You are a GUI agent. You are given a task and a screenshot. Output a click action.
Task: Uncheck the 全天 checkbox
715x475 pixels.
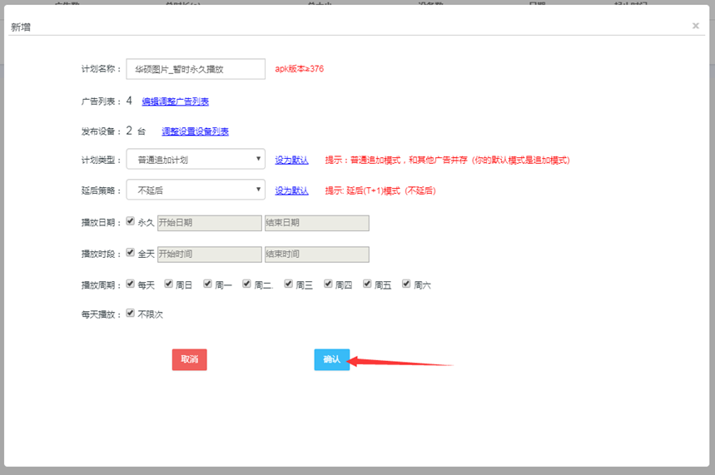coord(131,253)
